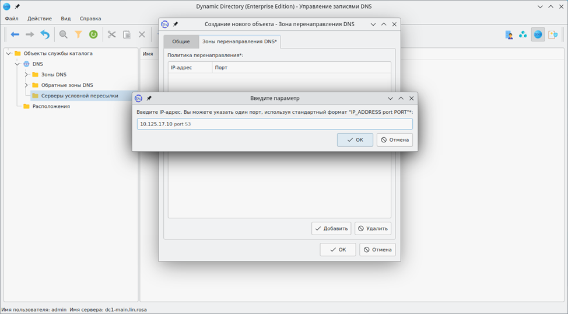The width and height of the screenshot is (568, 314).
Task: Click the DNS globe icon in the tree
Action: click(x=26, y=64)
